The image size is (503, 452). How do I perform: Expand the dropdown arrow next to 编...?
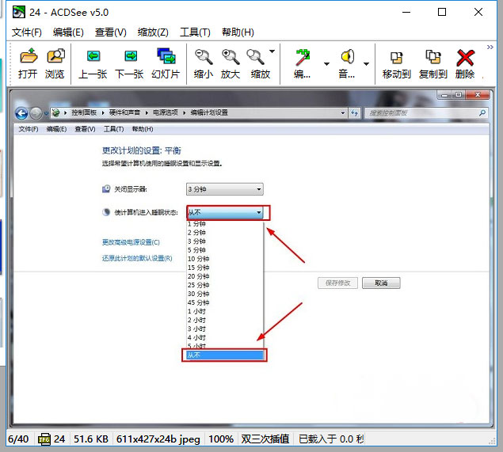coord(326,64)
